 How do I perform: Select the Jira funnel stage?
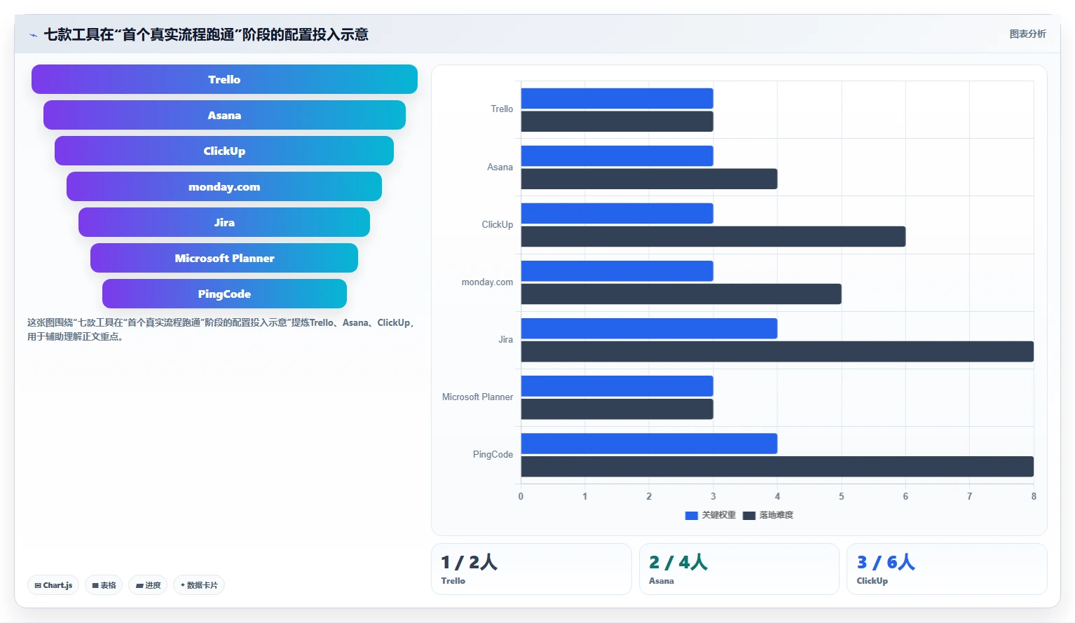tap(224, 222)
